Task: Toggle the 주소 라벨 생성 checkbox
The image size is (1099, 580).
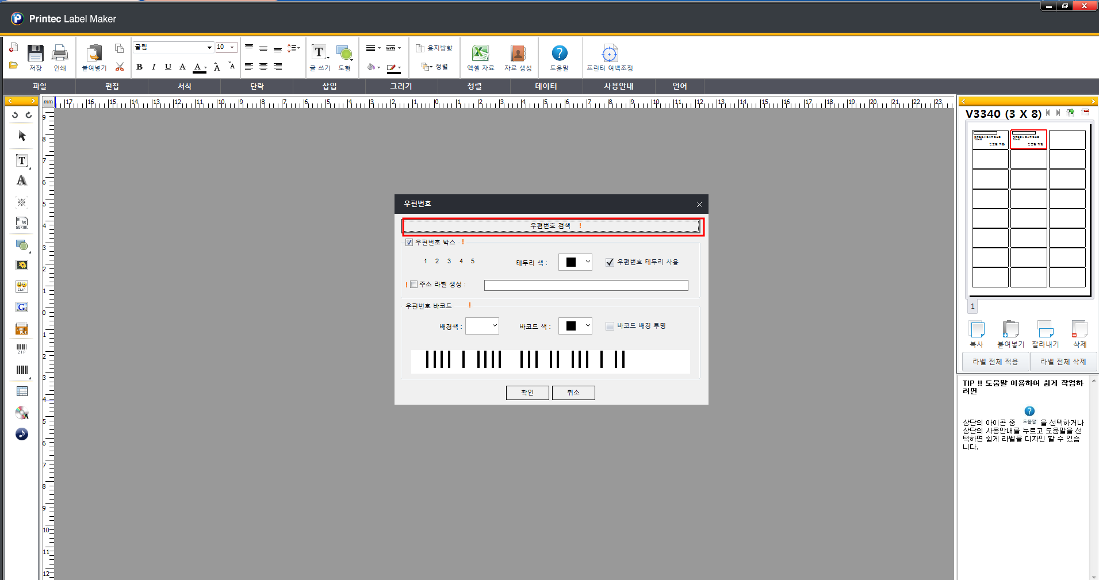Action: [x=413, y=284]
